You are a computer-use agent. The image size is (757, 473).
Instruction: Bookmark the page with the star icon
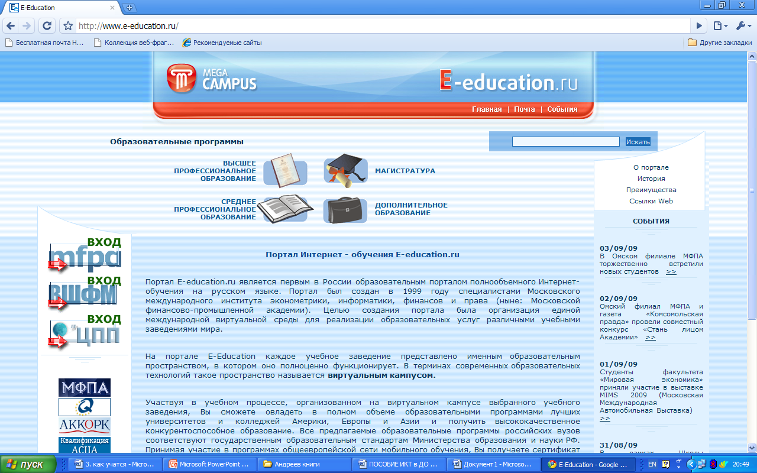click(x=68, y=26)
